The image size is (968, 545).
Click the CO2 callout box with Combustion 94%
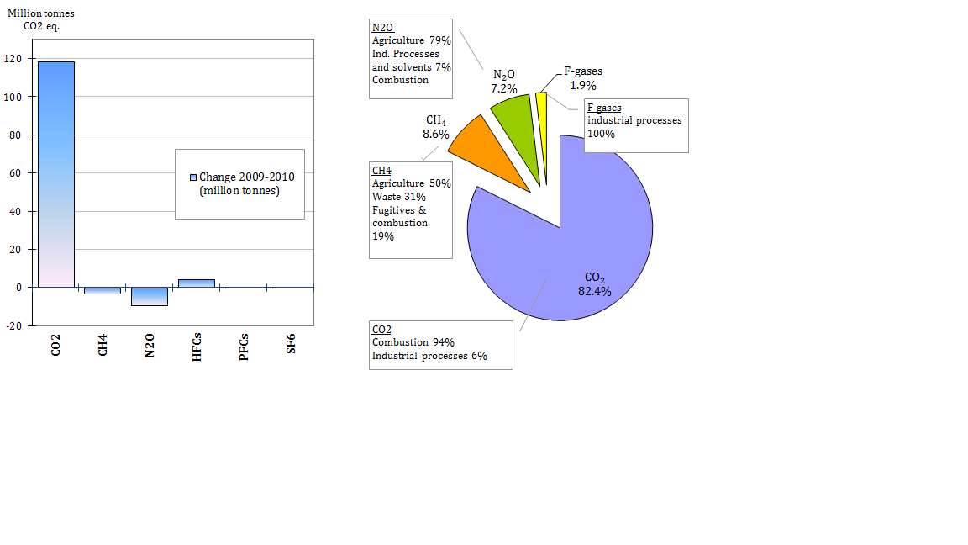[x=440, y=344]
